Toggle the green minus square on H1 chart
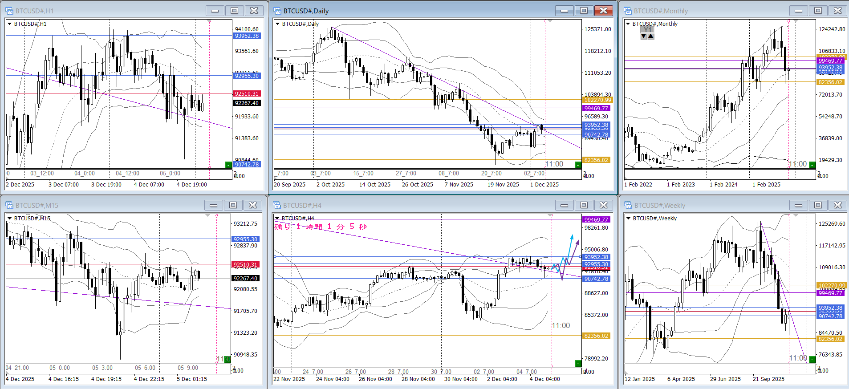849x389 pixels. click(228, 165)
